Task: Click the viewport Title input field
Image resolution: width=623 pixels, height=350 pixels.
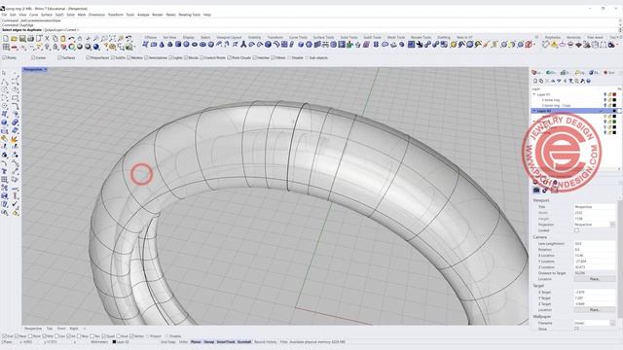Action: pos(595,207)
